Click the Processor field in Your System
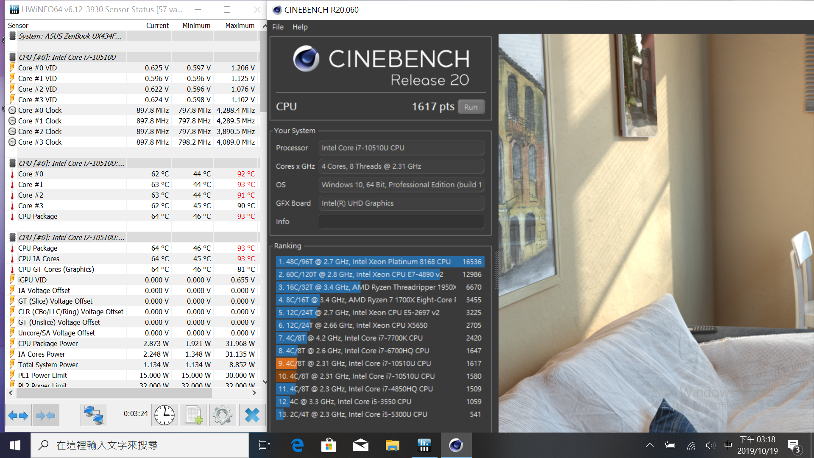814x458 pixels. tap(401, 148)
